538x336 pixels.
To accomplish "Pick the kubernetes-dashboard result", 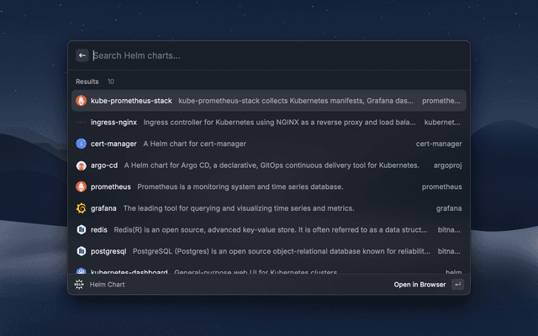I will (129, 272).
